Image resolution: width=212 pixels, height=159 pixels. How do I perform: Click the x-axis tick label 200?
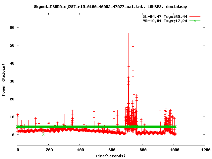[x=49, y=150]
